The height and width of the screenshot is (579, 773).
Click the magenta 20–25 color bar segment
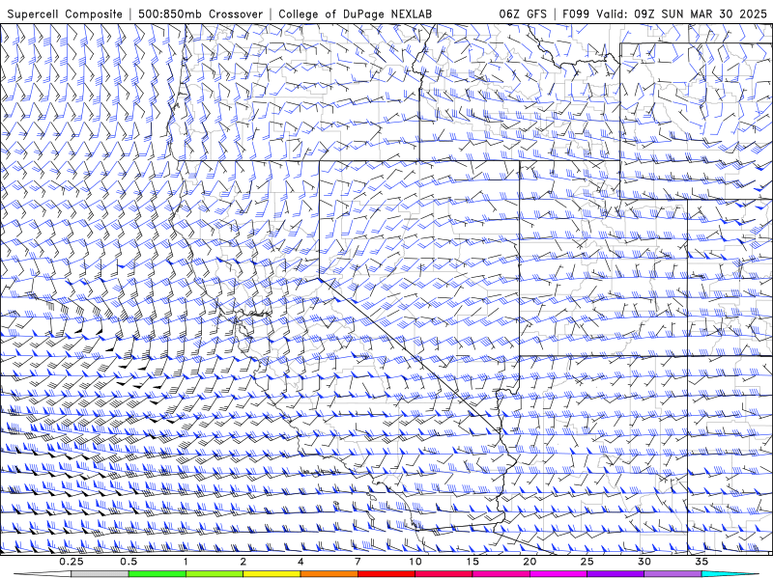(558, 574)
